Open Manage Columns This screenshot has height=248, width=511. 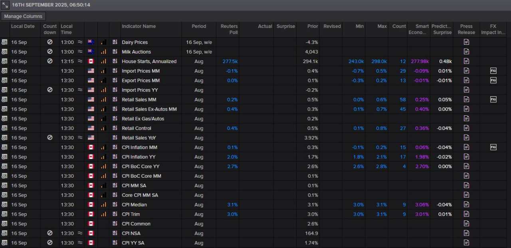click(23, 16)
